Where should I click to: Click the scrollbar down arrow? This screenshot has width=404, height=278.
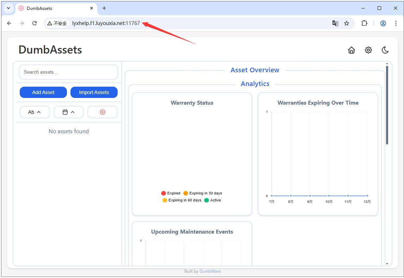tap(387, 264)
